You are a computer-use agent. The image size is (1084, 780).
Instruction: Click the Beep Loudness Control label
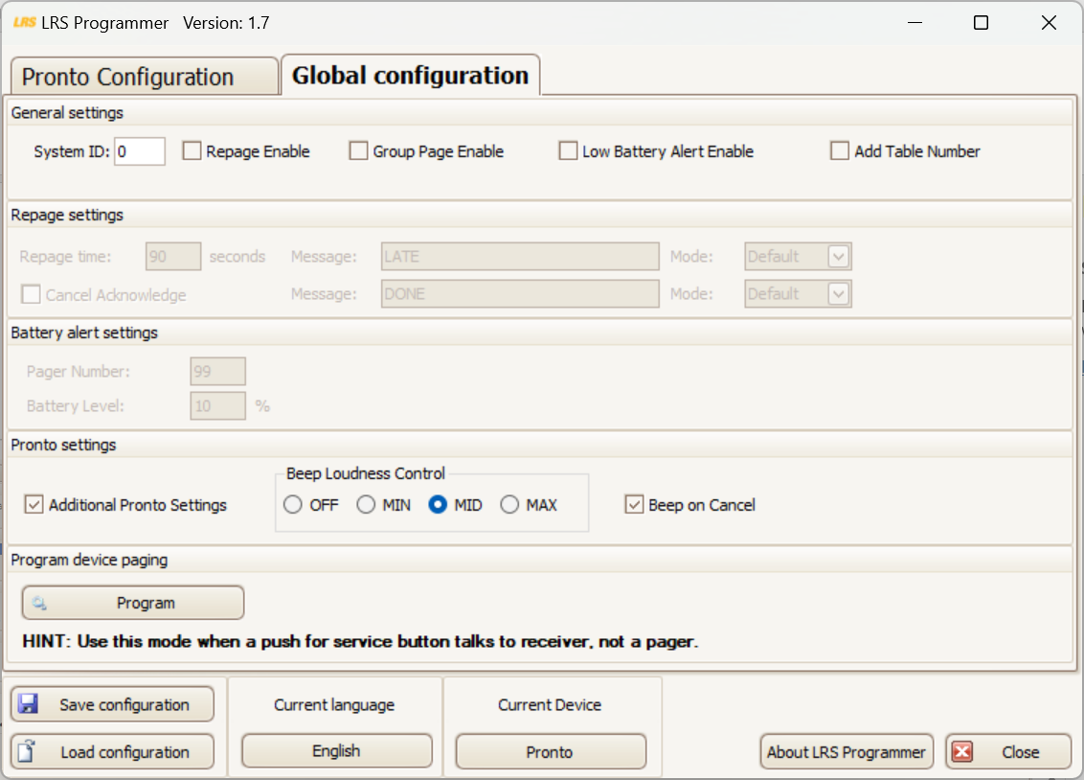click(x=366, y=473)
